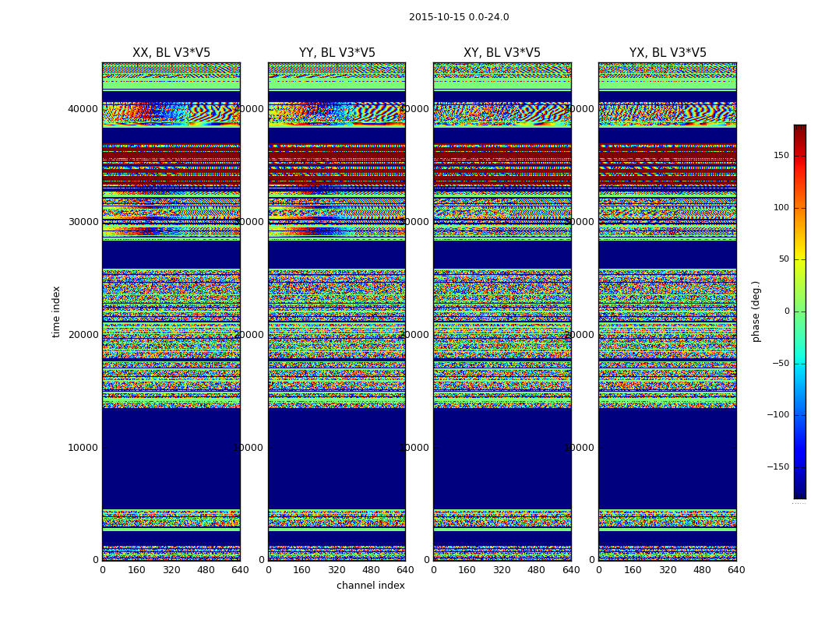Click the 10000 y-tick left of XX panel
818x623 pixels.
coord(83,448)
